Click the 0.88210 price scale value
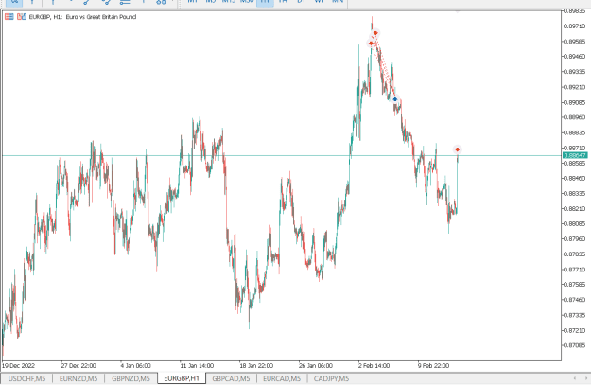The height and width of the screenshot is (385, 591). [575, 208]
